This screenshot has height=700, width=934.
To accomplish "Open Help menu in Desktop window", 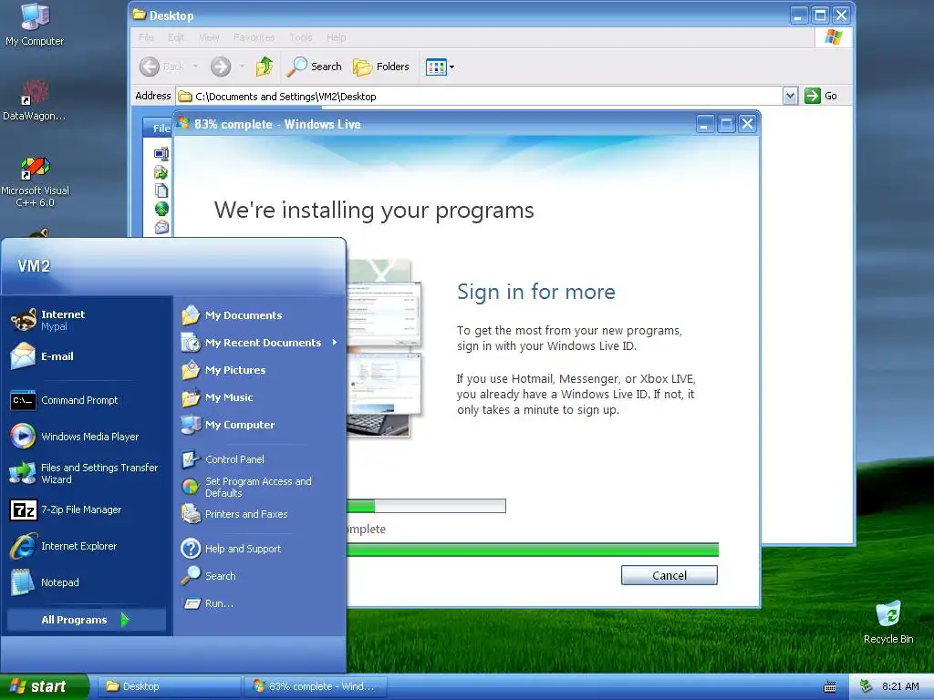I will (x=336, y=36).
